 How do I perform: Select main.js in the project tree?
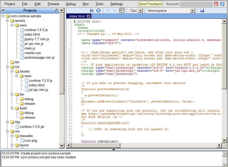click(x=30, y=48)
